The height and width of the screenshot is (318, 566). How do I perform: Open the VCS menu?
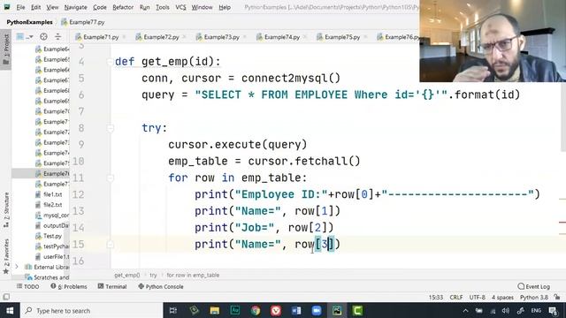coord(180,7)
